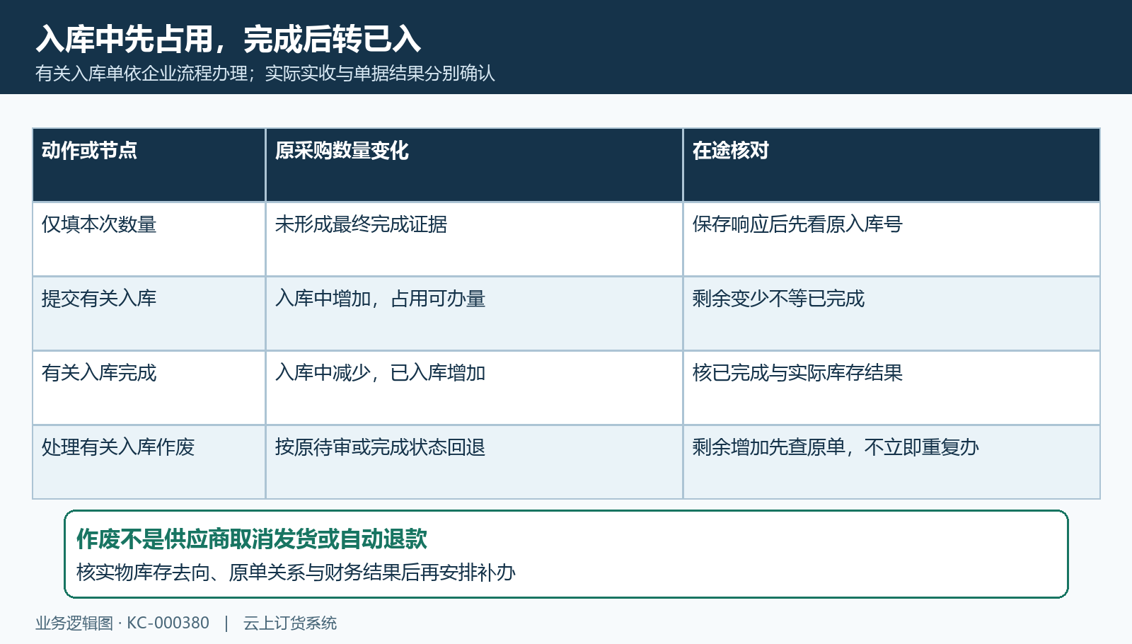
Task: Click cell 核已完成与实际库存结果
Action: click(891, 388)
